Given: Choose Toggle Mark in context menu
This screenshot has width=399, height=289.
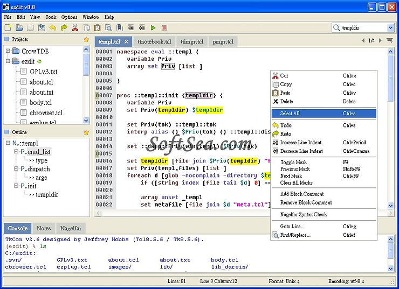Looking at the screenshot, I should coord(324,163).
